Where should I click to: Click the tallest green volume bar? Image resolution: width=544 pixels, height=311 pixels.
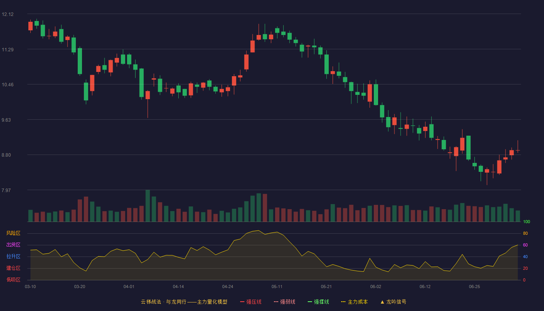[x=148, y=206]
